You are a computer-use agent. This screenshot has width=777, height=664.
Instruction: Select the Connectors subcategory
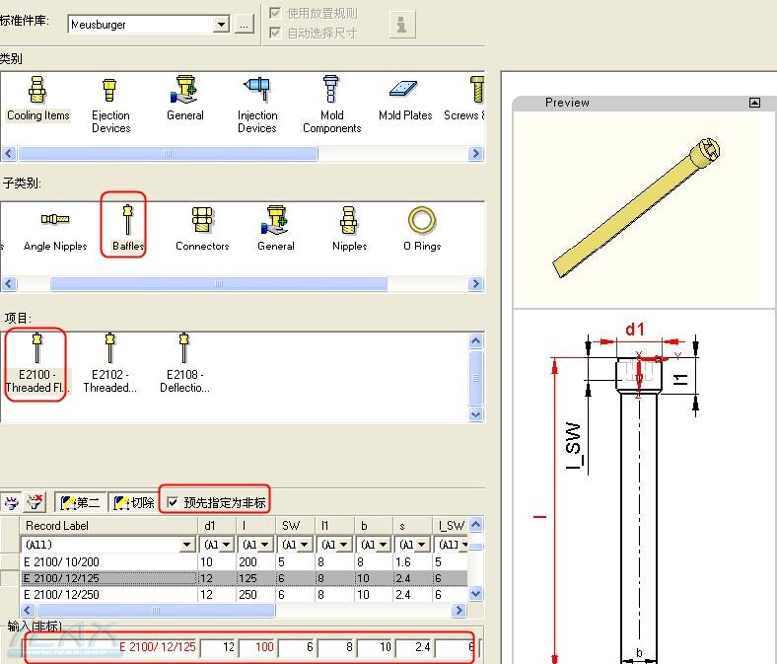[202, 227]
